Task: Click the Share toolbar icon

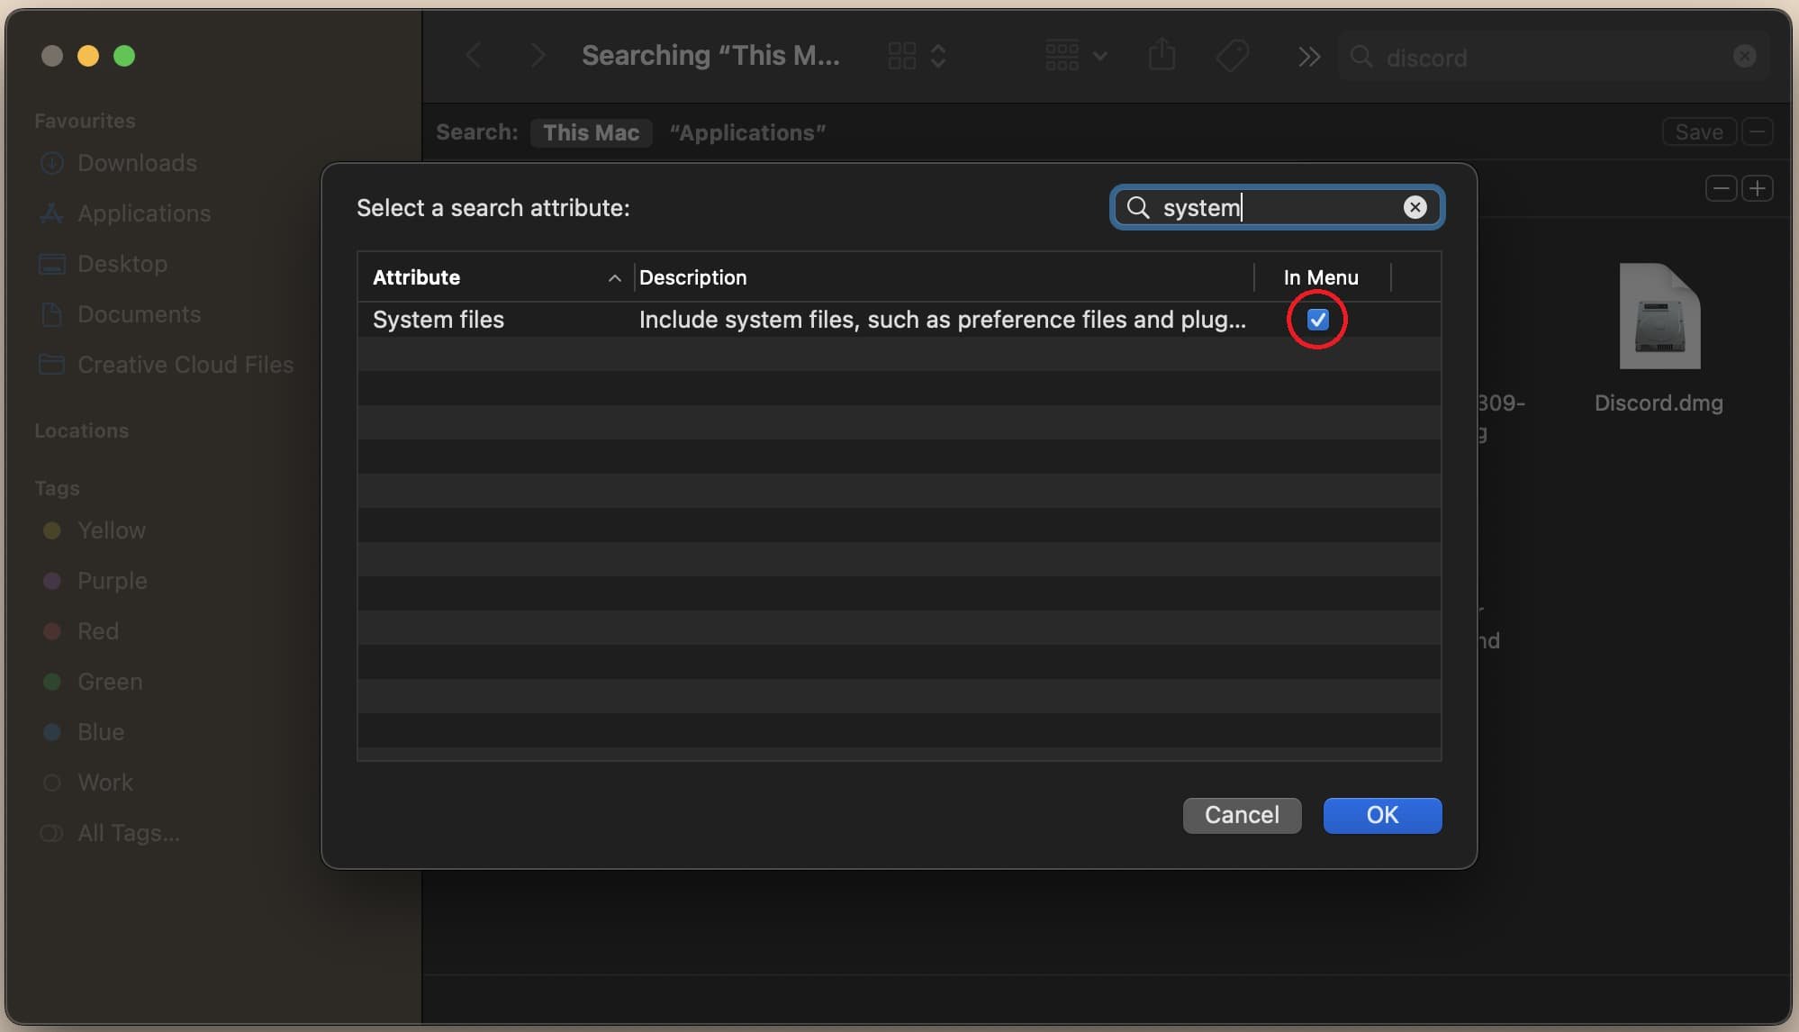Action: (x=1162, y=56)
